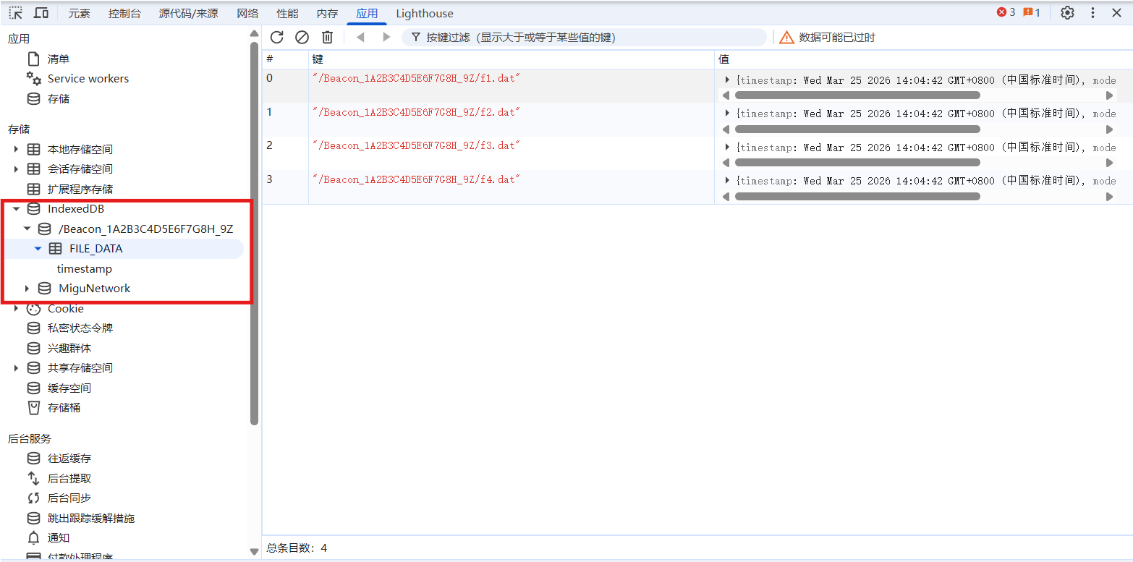Screen dimensions: 1133x562
Task: Activate the inspect element picker icon
Action: (15, 13)
